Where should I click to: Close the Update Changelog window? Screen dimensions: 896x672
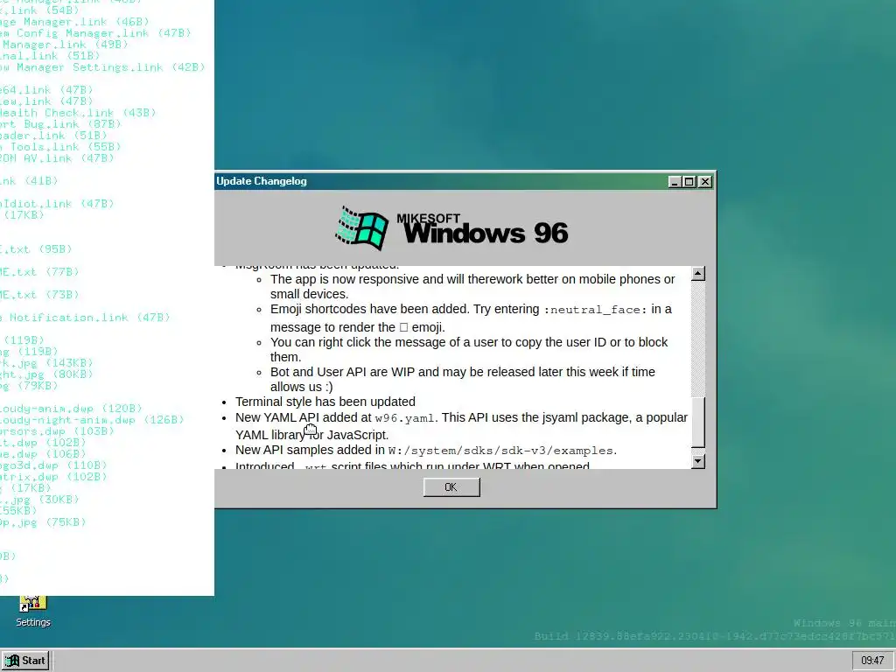[x=705, y=182]
